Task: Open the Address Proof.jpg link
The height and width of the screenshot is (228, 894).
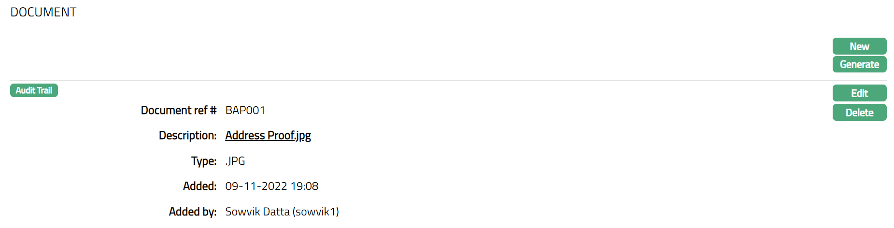Action: point(268,135)
